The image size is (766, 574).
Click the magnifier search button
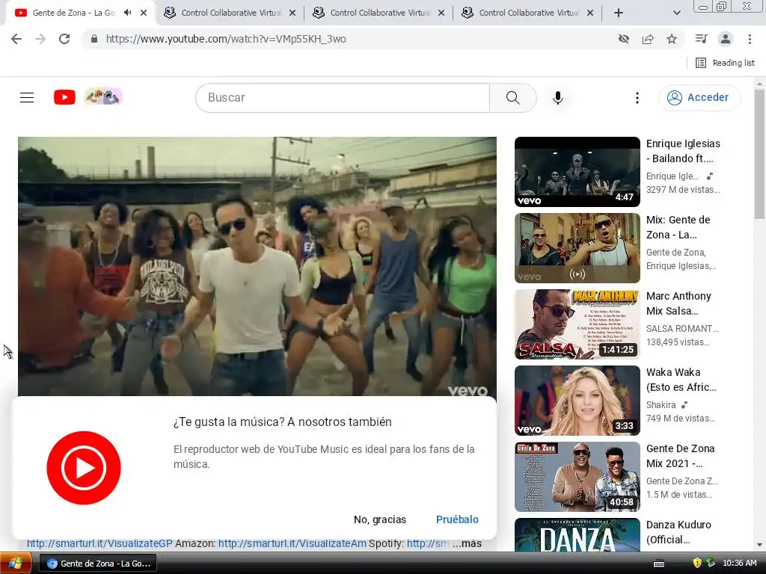coord(513,98)
